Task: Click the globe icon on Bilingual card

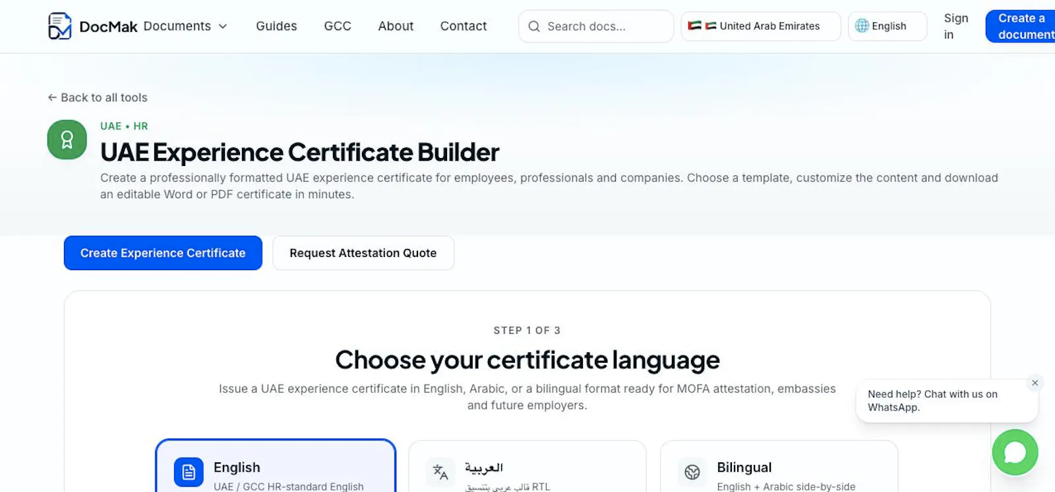Action: click(x=692, y=472)
